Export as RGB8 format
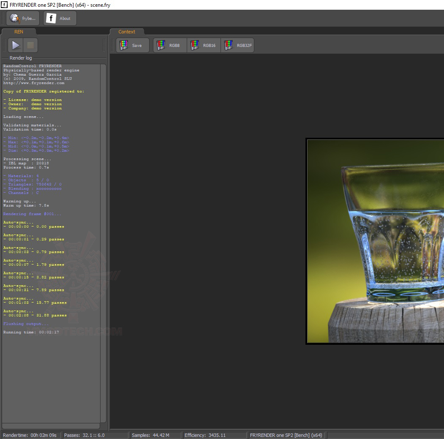The height and width of the screenshot is (439, 444). 170,45
